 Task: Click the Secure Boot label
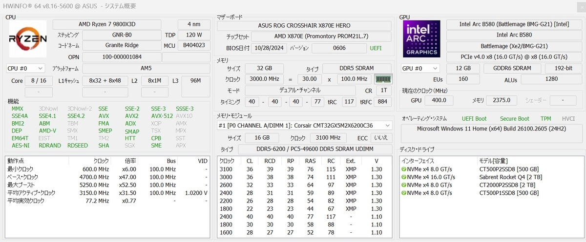coord(515,119)
